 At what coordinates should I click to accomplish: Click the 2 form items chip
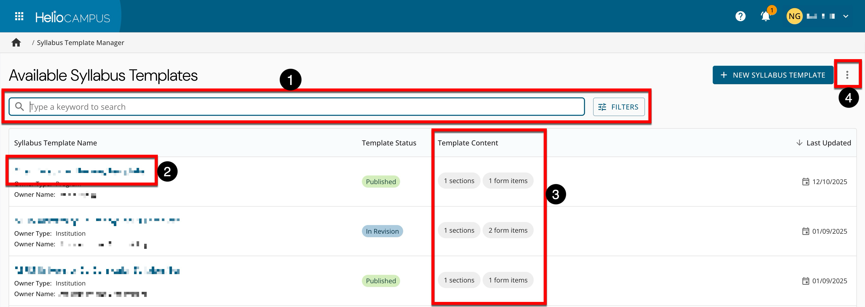pyautogui.click(x=508, y=230)
